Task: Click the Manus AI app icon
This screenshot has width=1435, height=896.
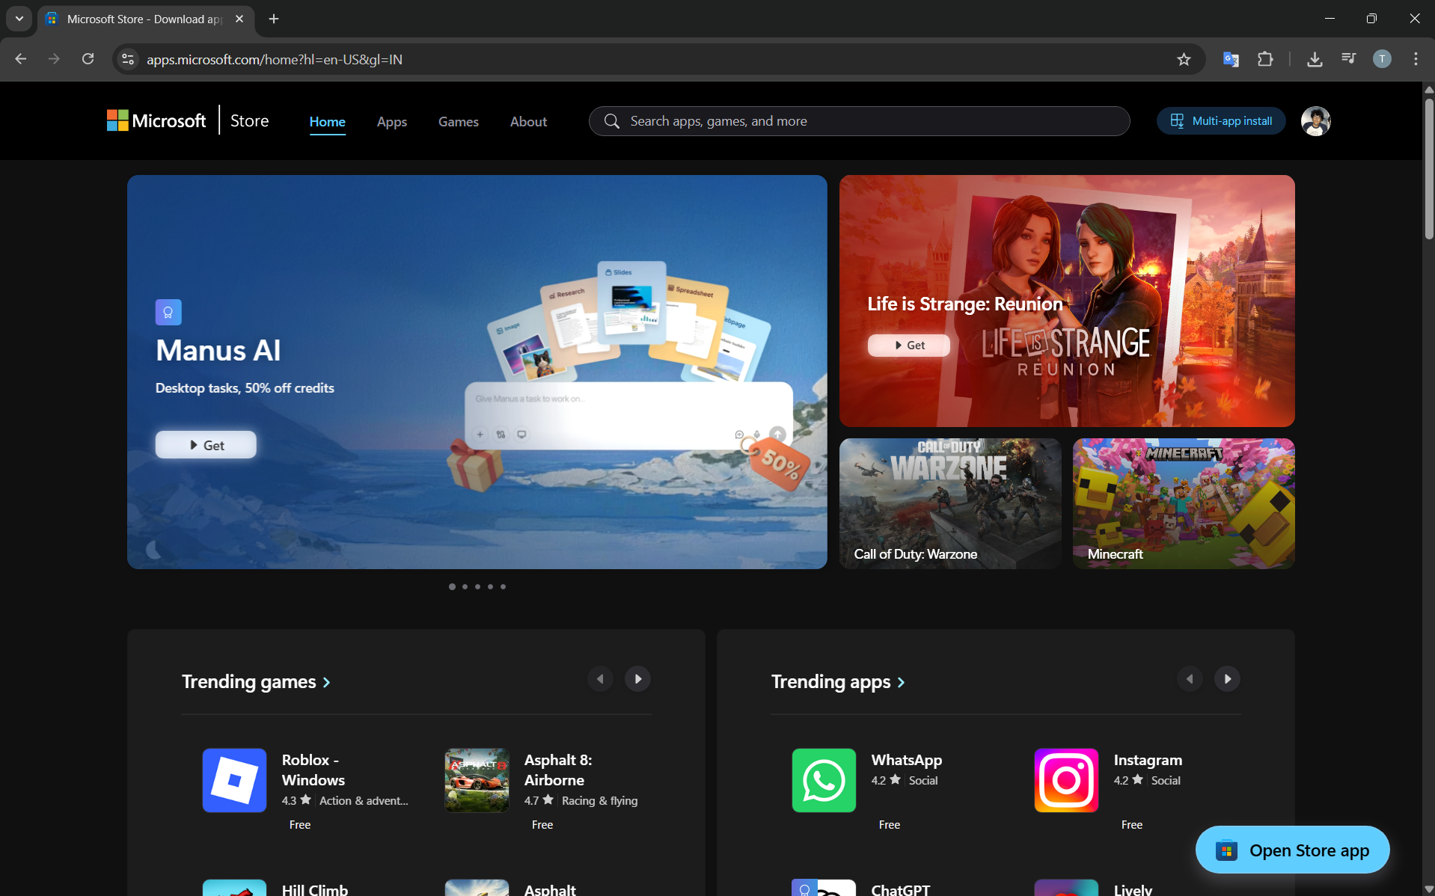Action: (168, 312)
